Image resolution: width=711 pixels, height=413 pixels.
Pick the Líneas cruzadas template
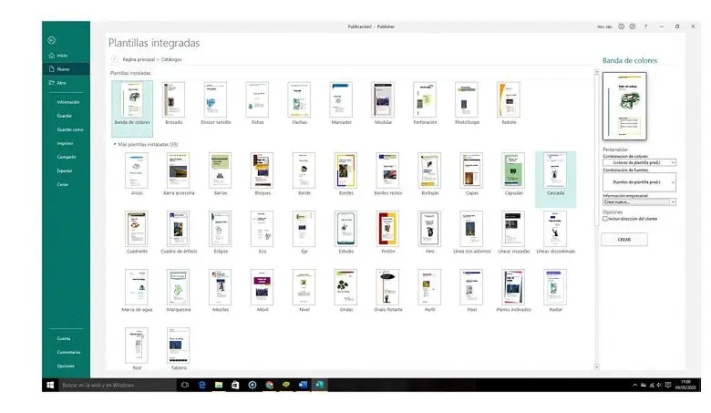pyautogui.click(x=513, y=232)
